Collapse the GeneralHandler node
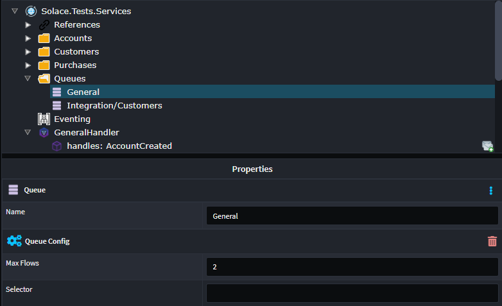This screenshot has height=306, width=502. click(x=28, y=132)
